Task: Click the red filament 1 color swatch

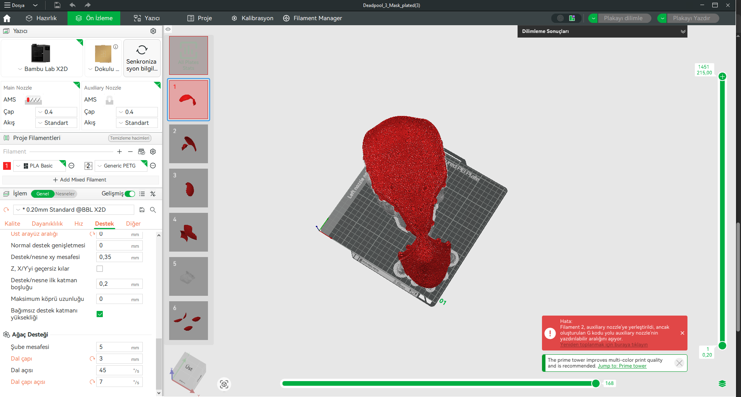Action: click(x=7, y=166)
